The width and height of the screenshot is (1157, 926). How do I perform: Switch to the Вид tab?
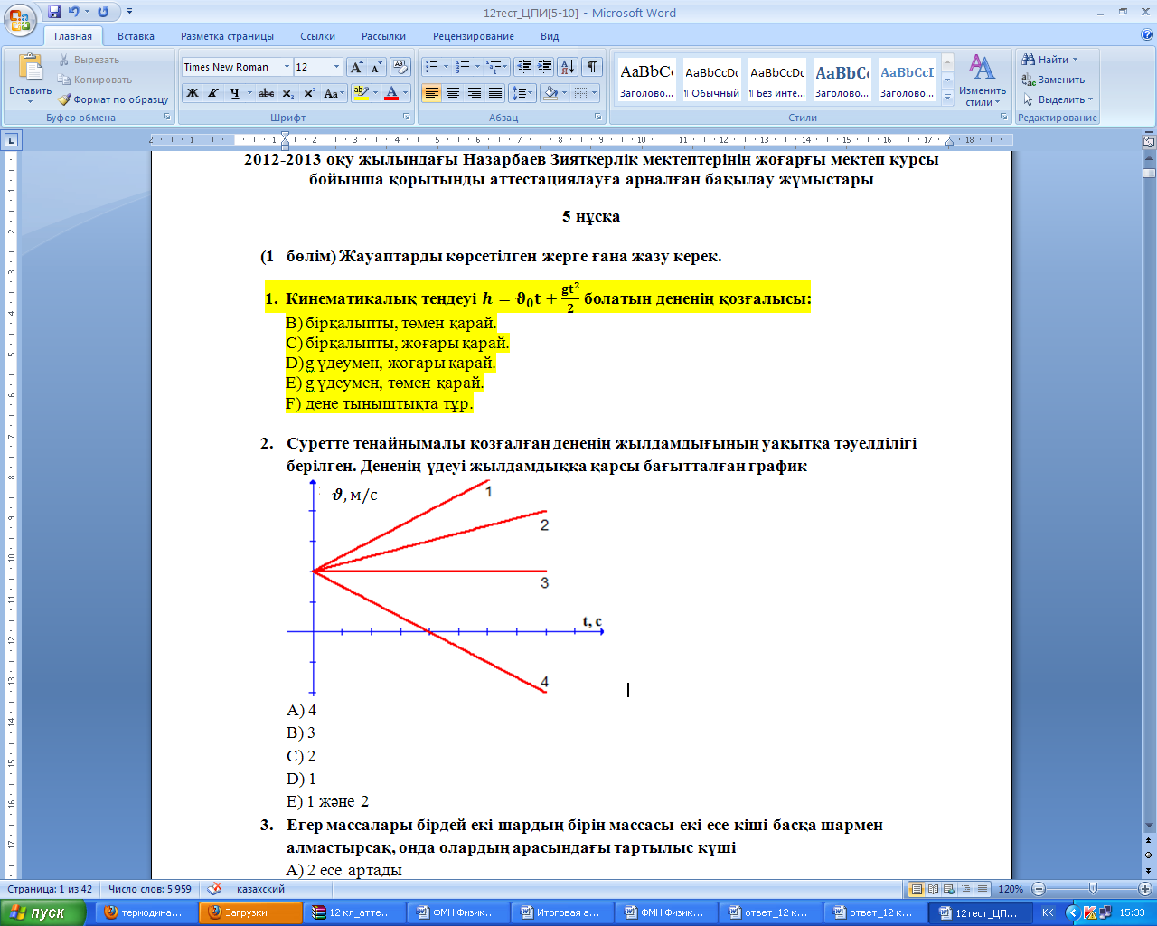(x=550, y=36)
